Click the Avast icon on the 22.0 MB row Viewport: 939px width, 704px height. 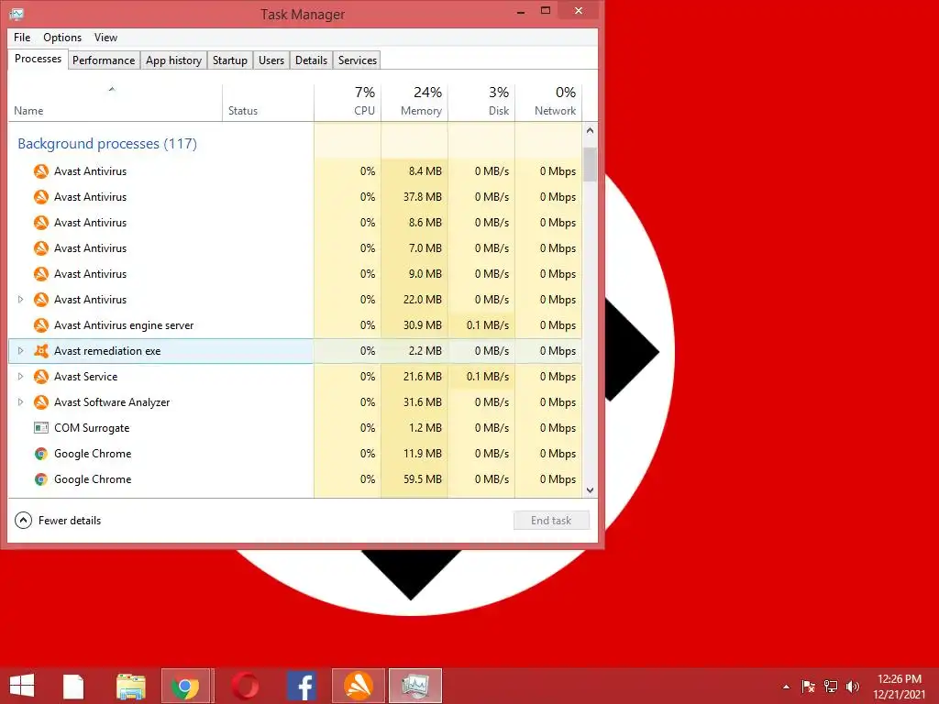(40, 300)
